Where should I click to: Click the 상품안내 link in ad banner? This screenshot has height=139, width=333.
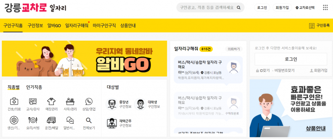coord(316,128)
